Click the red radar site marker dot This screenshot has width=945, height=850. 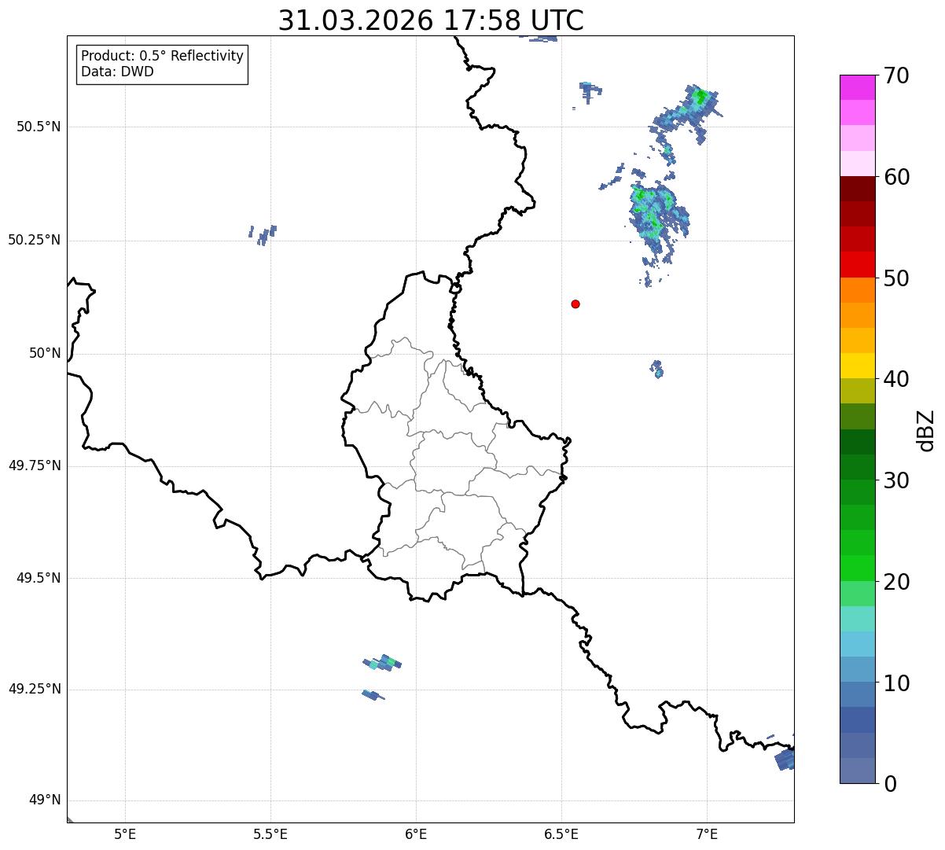[575, 304]
